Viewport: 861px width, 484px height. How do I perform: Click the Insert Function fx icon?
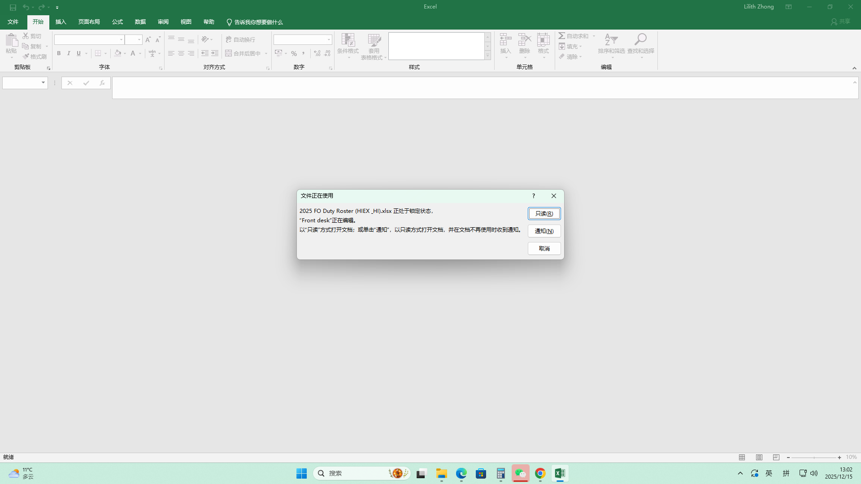(102, 83)
